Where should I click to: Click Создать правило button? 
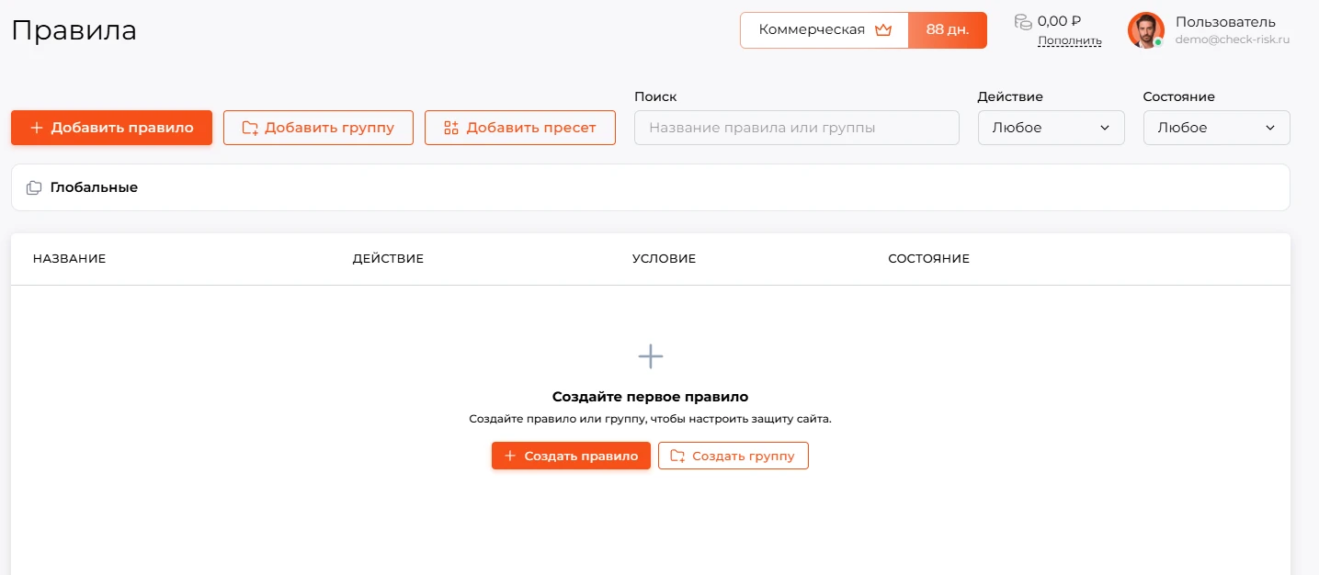click(571, 456)
